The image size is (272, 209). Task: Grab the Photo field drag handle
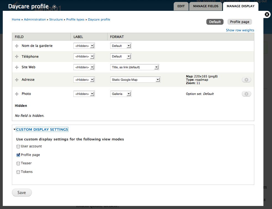tap(17, 94)
